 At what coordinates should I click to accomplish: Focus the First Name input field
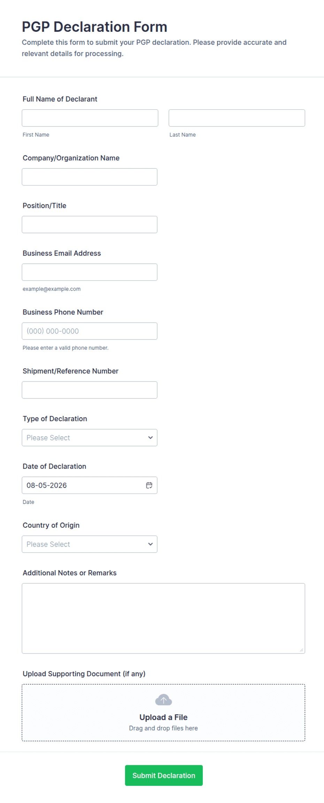90,118
